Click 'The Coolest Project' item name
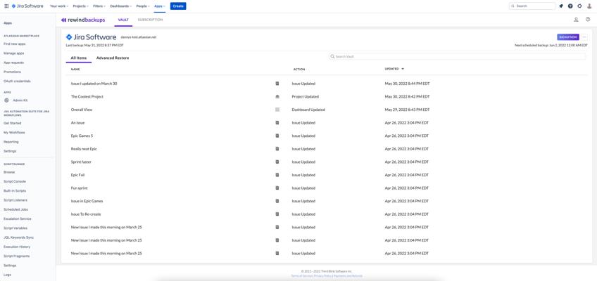This screenshot has width=597, height=281. coord(87,96)
